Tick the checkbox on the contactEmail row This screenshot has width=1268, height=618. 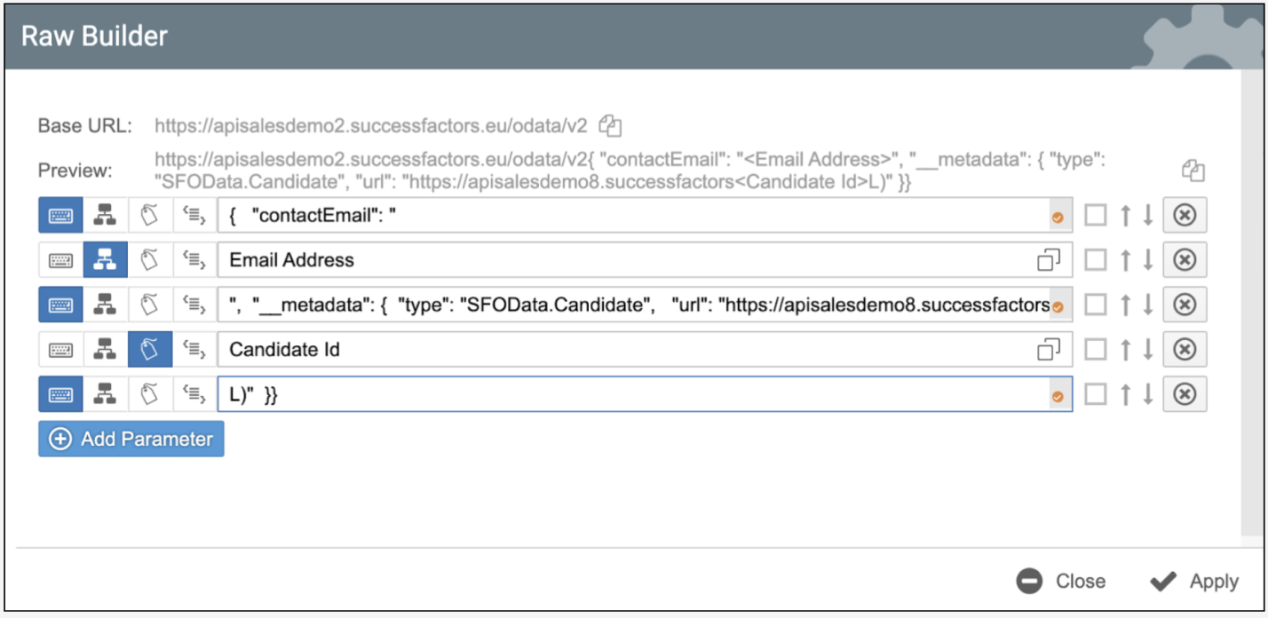pyautogui.click(x=1096, y=216)
